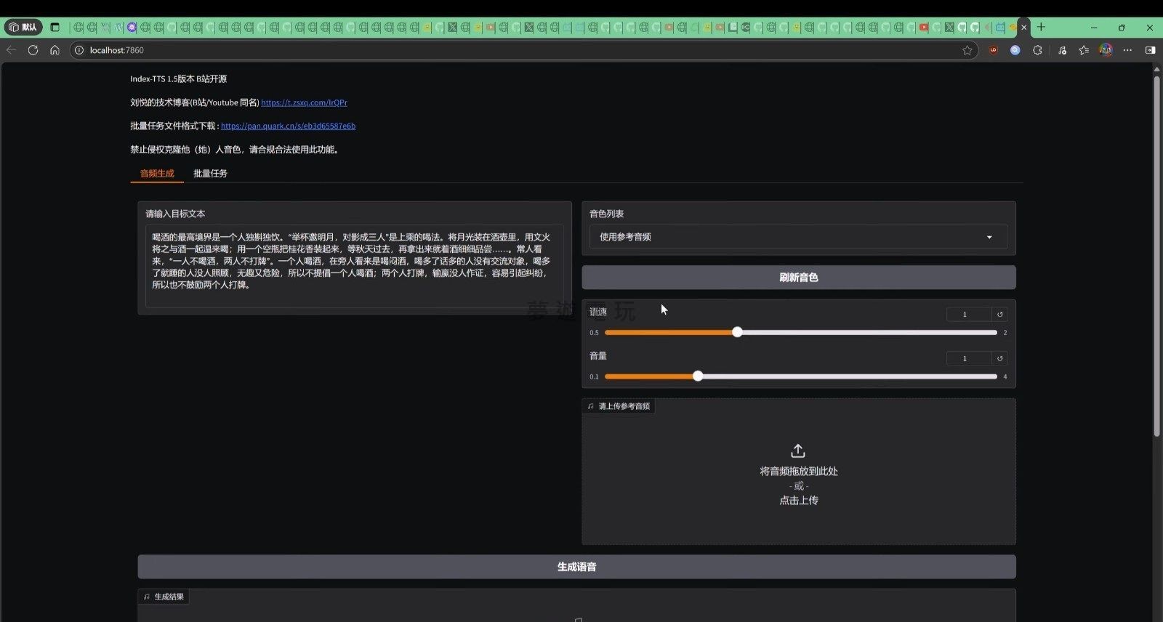Reload the page with the refresh icon
Screen dimensions: 1163x622
pyautogui.click(x=33, y=50)
